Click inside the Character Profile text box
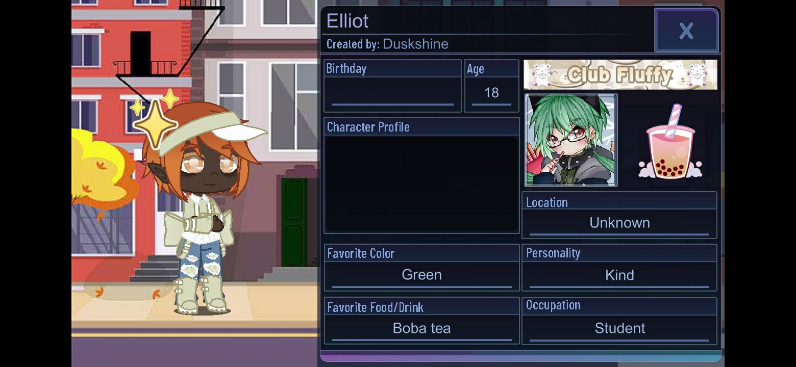The height and width of the screenshot is (367, 796). point(421,184)
